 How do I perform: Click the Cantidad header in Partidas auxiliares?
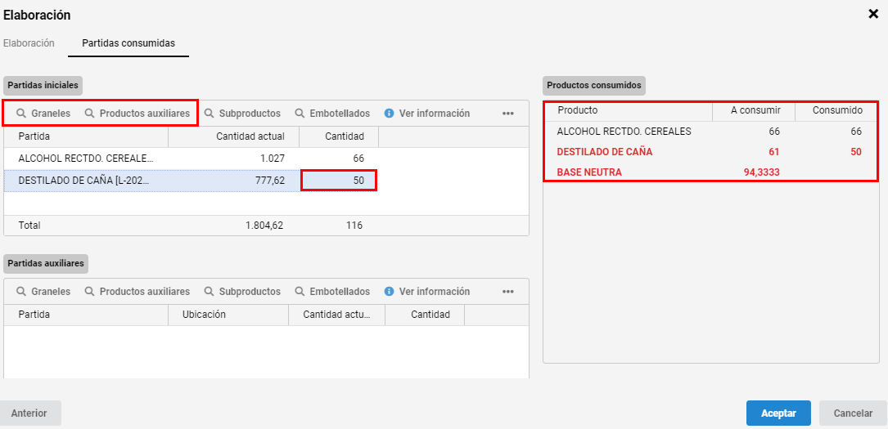pyautogui.click(x=425, y=315)
